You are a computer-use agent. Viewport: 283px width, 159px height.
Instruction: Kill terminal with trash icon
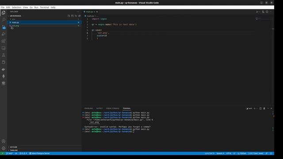(x=264, y=109)
